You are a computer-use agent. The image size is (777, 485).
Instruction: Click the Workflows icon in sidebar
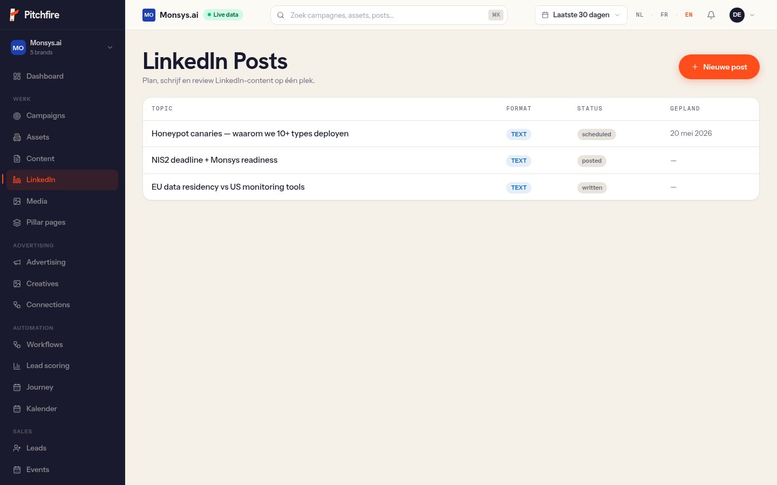coord(17,345)
